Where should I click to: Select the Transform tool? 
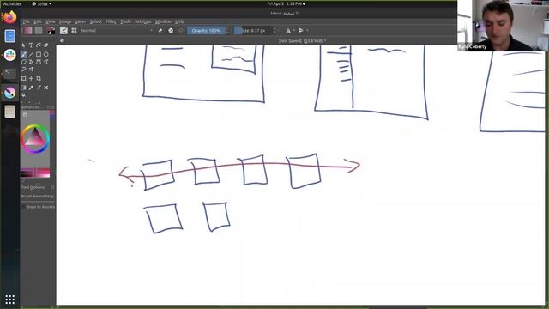(23, 78)
